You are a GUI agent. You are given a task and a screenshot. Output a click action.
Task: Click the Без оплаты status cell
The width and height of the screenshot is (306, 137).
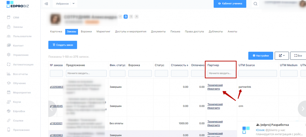pyautogui.click(x=116, y=123)
